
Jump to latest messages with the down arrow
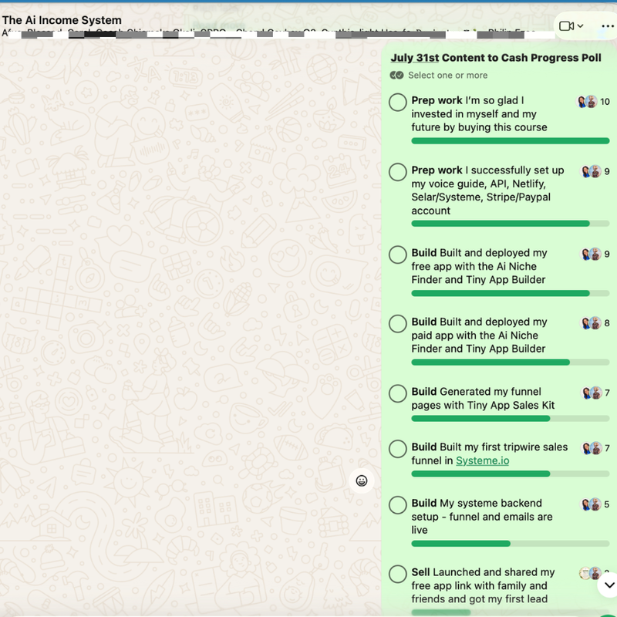[609, 585]
